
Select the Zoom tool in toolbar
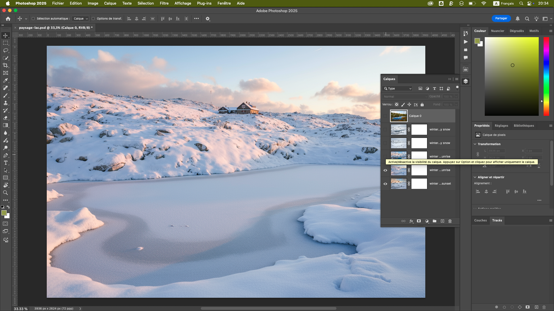click(x=5, y=193)
